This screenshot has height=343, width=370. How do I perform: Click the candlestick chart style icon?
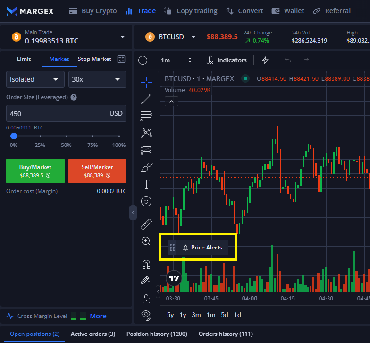tap(188, 60)
